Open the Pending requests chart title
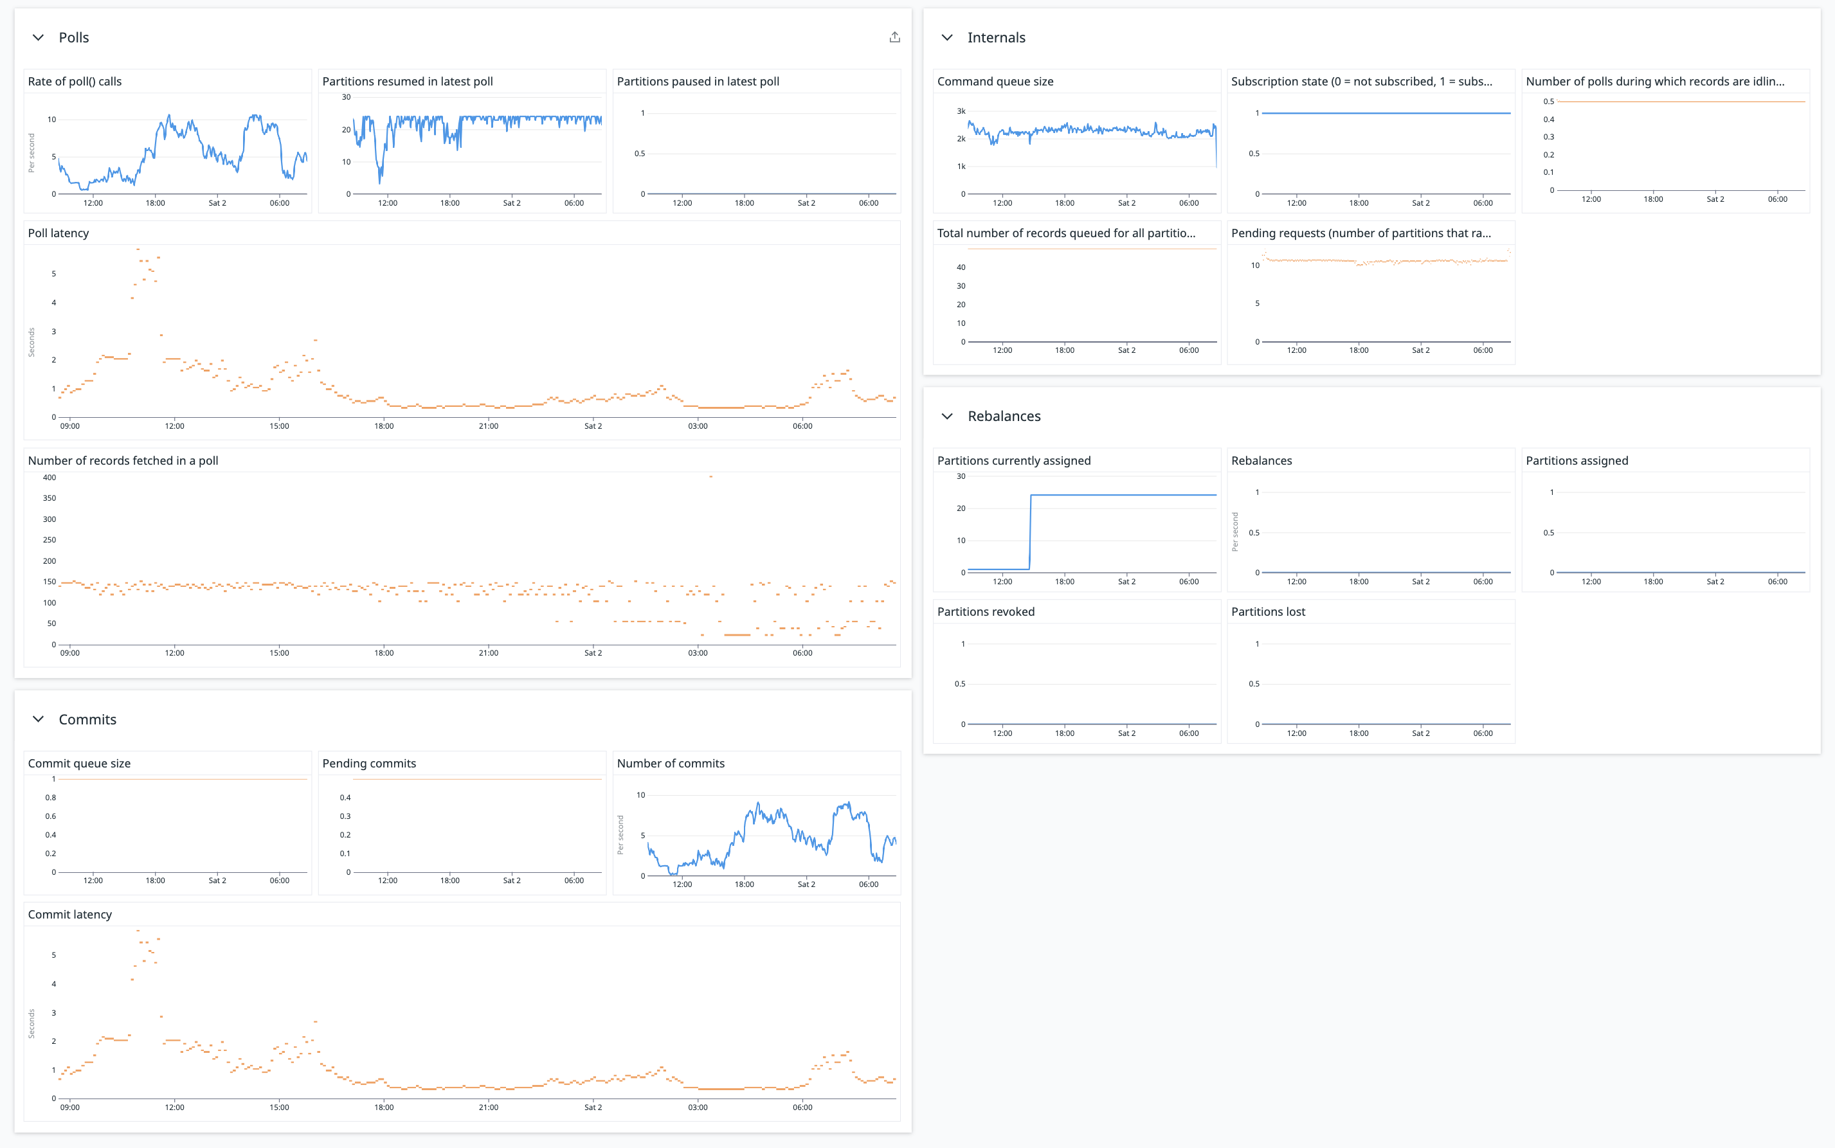Viewport: 1835px width, 1148px height. pos(1360,233)
